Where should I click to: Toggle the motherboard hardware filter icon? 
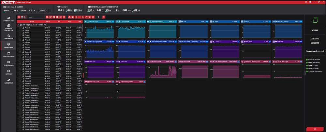[x=54, y=17]
